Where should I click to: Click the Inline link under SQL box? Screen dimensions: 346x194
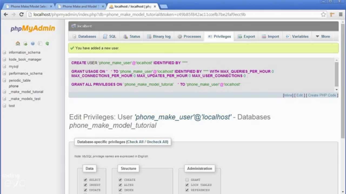[288, 95]
